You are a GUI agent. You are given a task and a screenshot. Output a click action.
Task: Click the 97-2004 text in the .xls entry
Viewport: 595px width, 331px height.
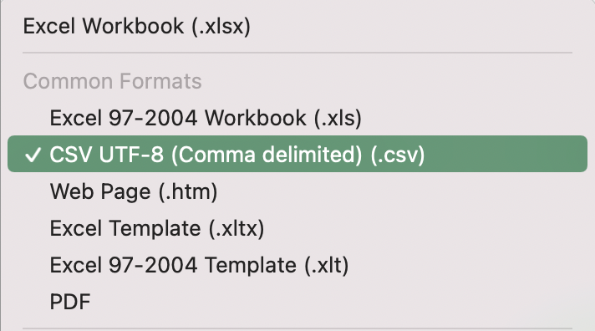[153, 118]
